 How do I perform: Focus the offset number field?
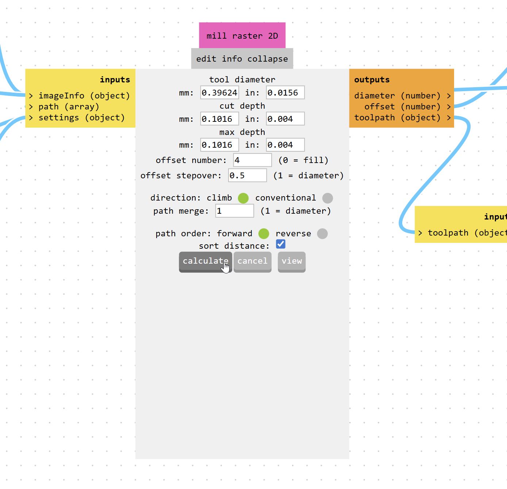[x=253, y=160]
